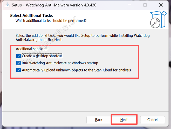Cancel the Watchdog Anti-Malware setup
The height and width of the screenshot is (129, 171).
click(153, 120)
